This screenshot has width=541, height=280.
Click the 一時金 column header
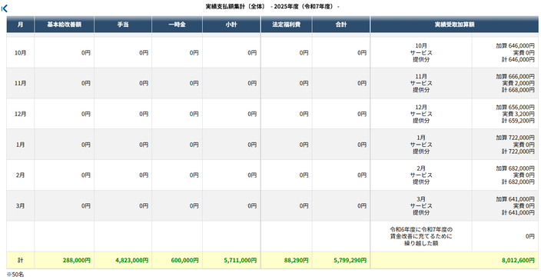tap(177, 25)
